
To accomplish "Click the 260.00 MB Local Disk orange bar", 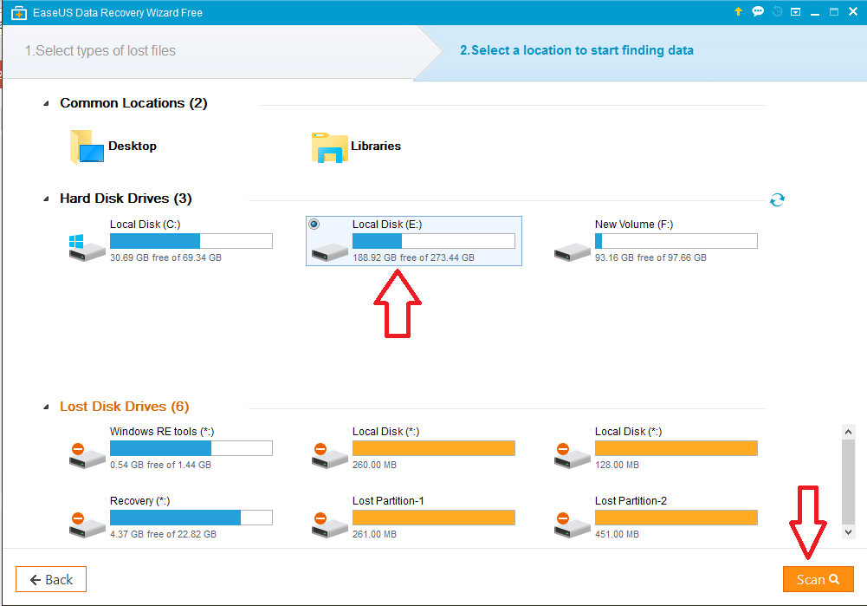I will [x=433, y=448].
